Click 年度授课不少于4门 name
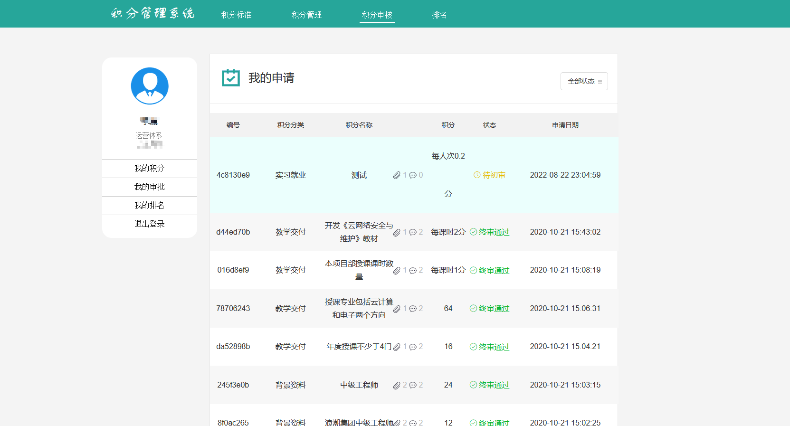 [359, 346]
